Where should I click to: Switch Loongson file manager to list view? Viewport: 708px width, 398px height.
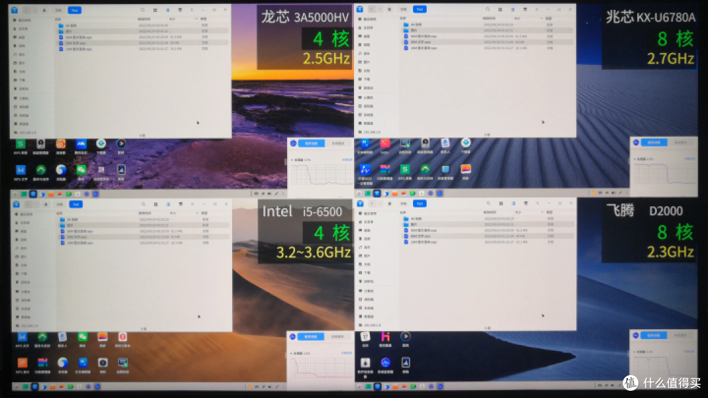point(168,10)
